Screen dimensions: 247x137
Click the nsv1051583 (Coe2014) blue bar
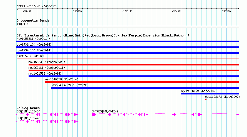click(x=133, y=76)
